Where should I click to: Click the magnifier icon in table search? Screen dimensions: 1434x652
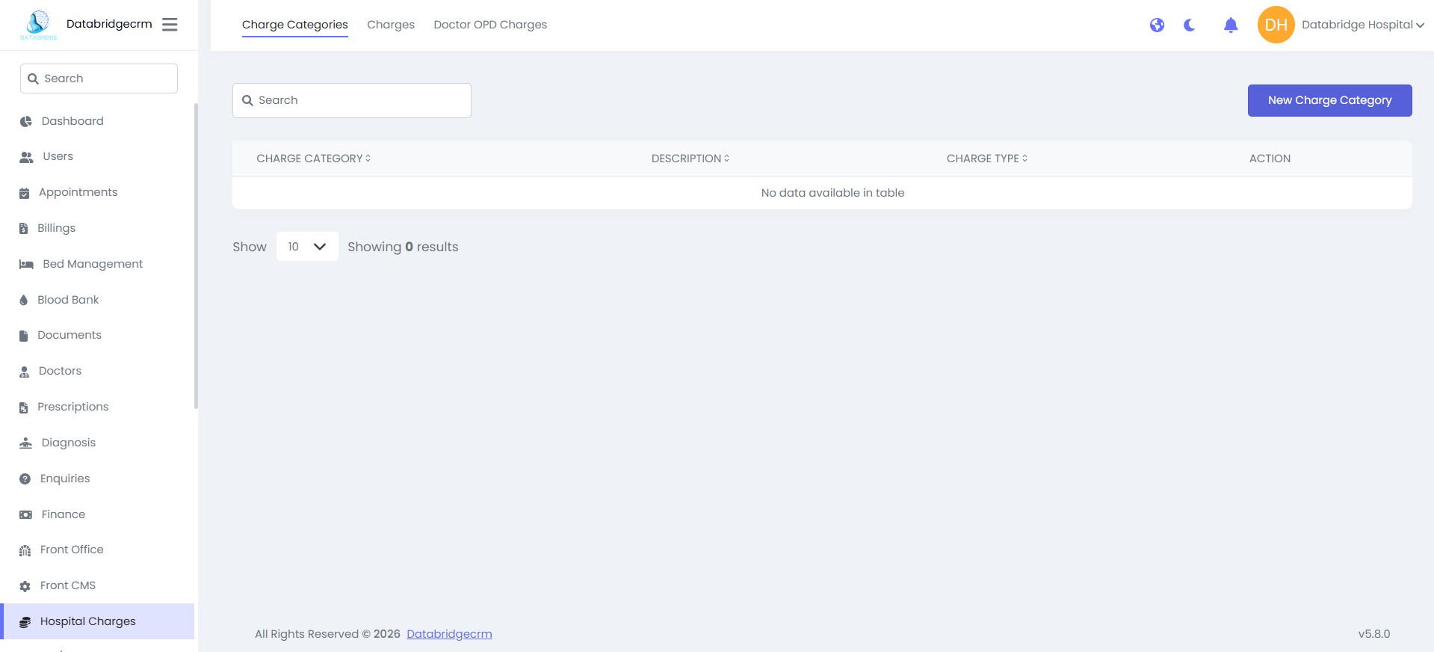point(248,100)
